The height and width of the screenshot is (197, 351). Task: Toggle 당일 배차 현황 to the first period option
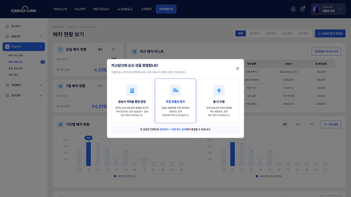pyautogui.click(x=100, y=49)
